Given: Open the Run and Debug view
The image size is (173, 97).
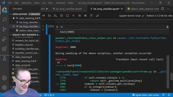Looking at the screenshot, I should [4, 39].
